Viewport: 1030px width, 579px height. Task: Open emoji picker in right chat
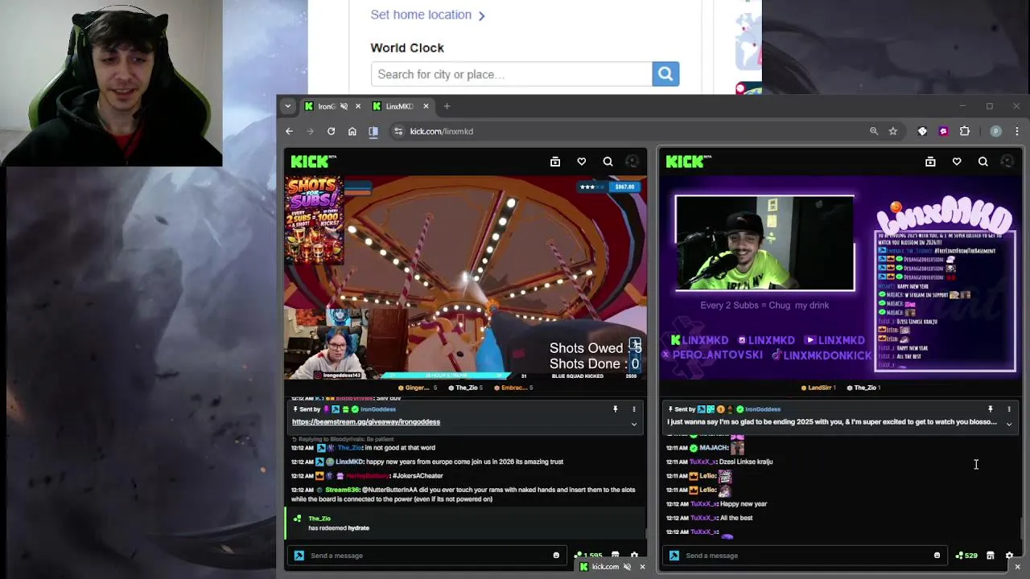point(937,556)
